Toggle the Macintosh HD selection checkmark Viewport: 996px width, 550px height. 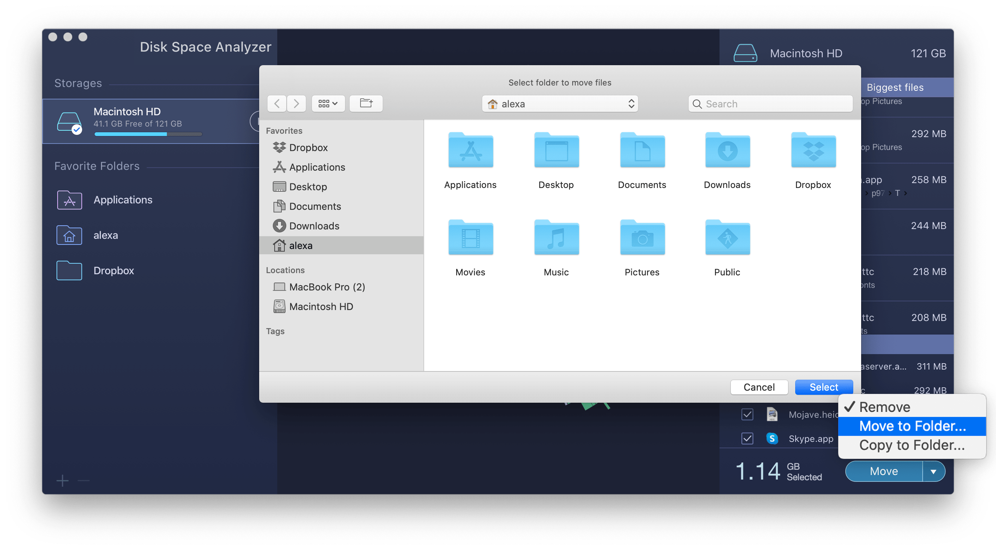76,130
